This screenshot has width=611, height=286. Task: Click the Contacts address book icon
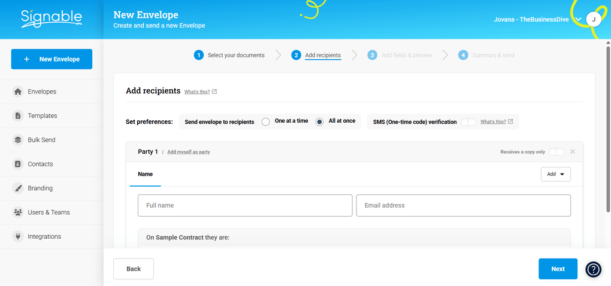point(18,164)
